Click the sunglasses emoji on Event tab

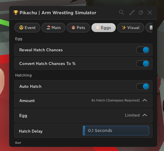(21, 28)
